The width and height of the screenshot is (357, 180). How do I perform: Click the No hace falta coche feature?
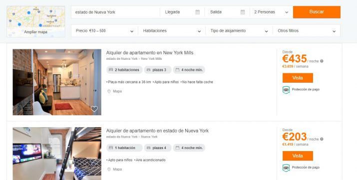point(197,82)
